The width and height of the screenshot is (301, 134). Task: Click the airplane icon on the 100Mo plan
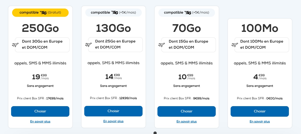235,45
